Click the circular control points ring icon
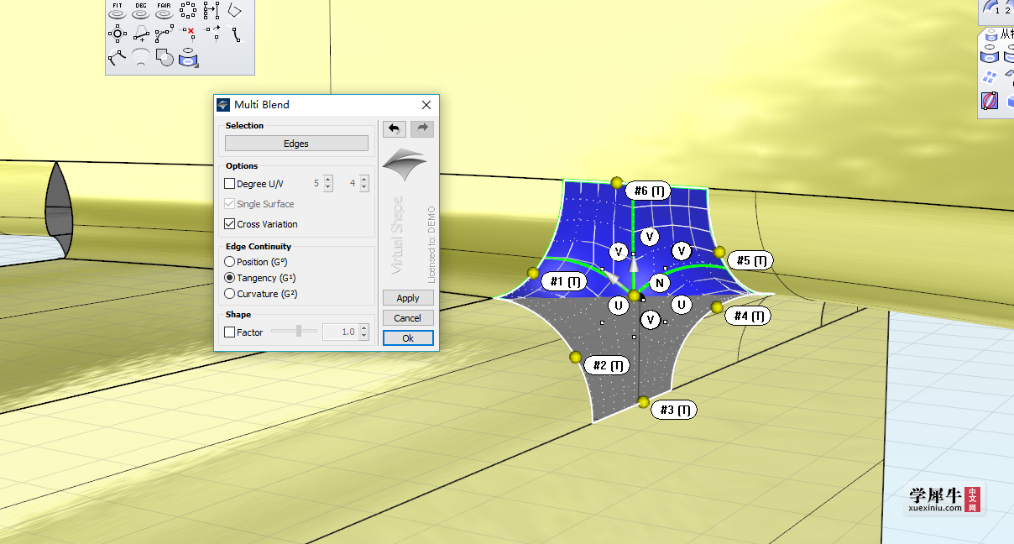Image resolution: width=1014 pixels, height=544 pixels. [188, 10]
